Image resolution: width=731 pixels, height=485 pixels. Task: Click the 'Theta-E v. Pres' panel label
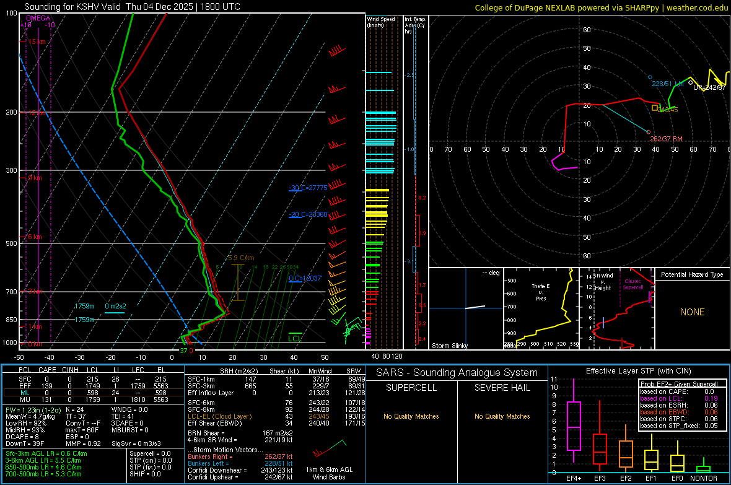click(541, 292)
